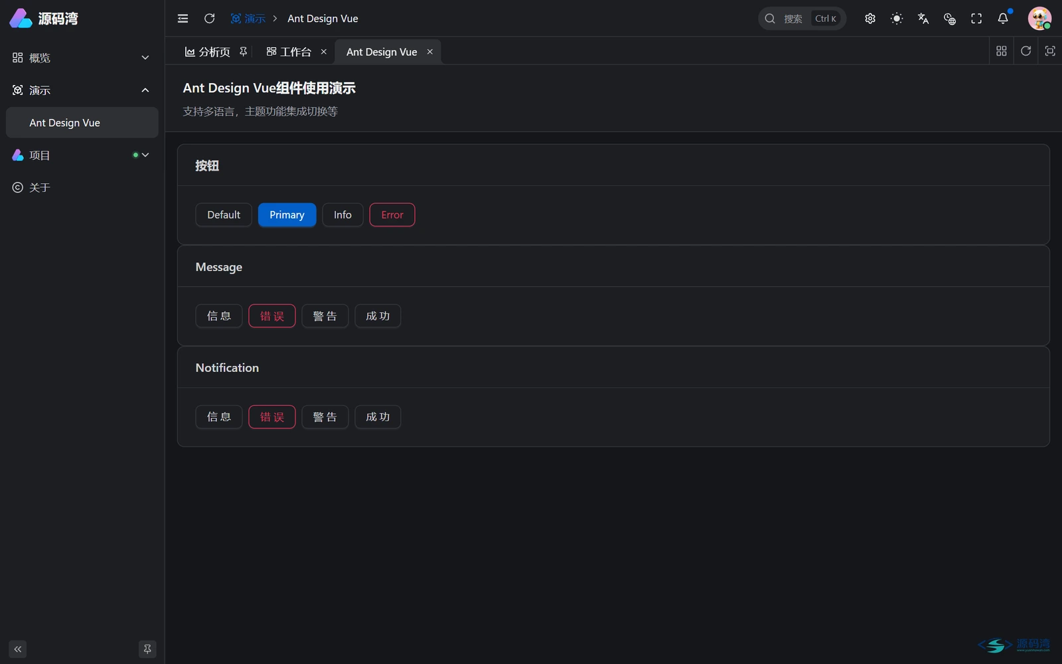Open the language translation switcher
This screenshot has height=664, width=1062.
pyautogui.click(x=923, y=19)
